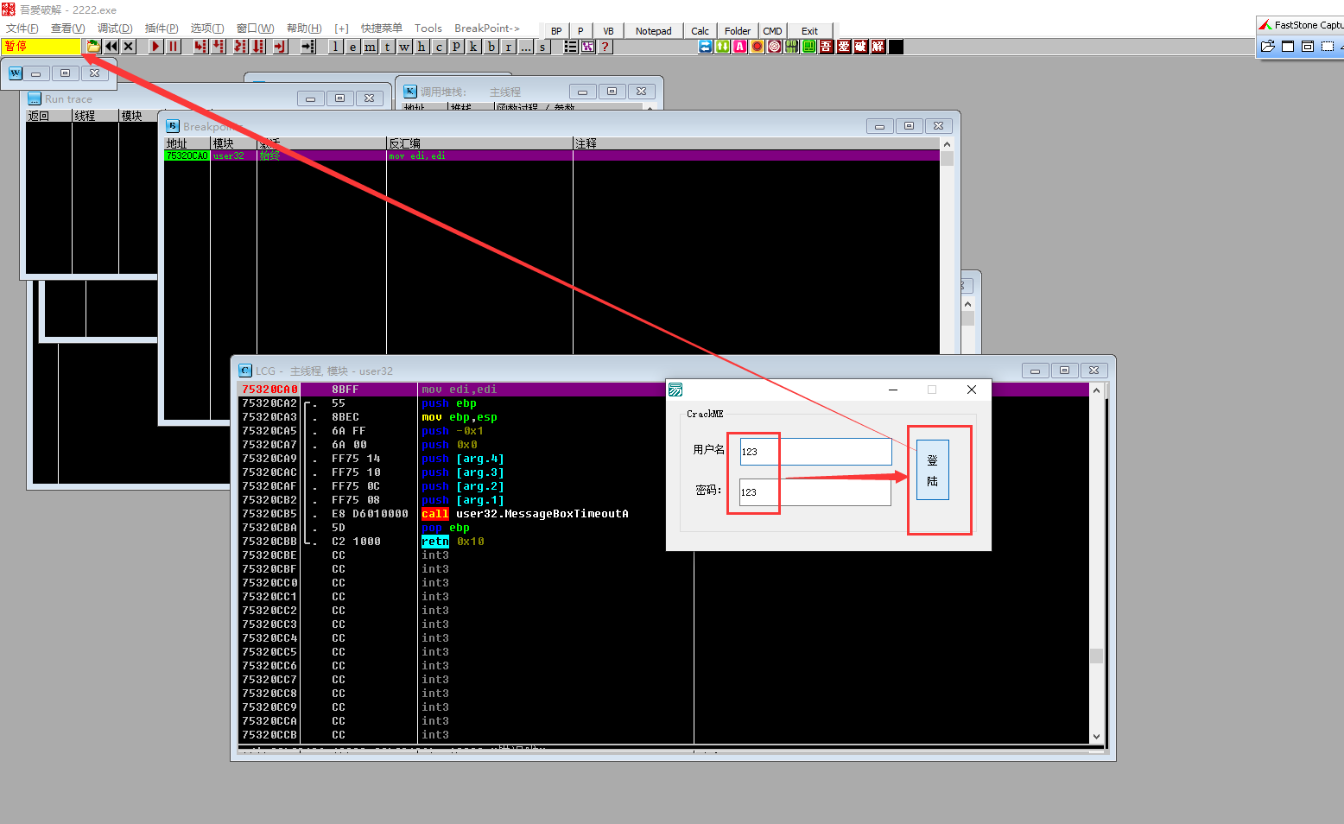
Task: Click the VB shortcut button
Action: click(x=608, y=31)
